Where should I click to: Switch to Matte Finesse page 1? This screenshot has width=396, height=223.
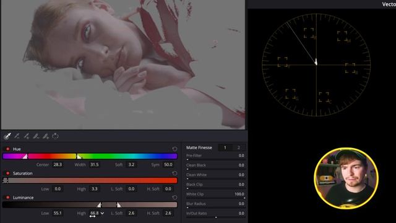click(x=225, y=147)
